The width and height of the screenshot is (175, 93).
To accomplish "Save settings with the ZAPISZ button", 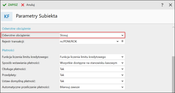I will click(x=10, y=5).
